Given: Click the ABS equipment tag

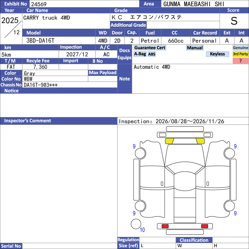Looking at the screenshot, I should pyautogui.click(x=152, y=54).
